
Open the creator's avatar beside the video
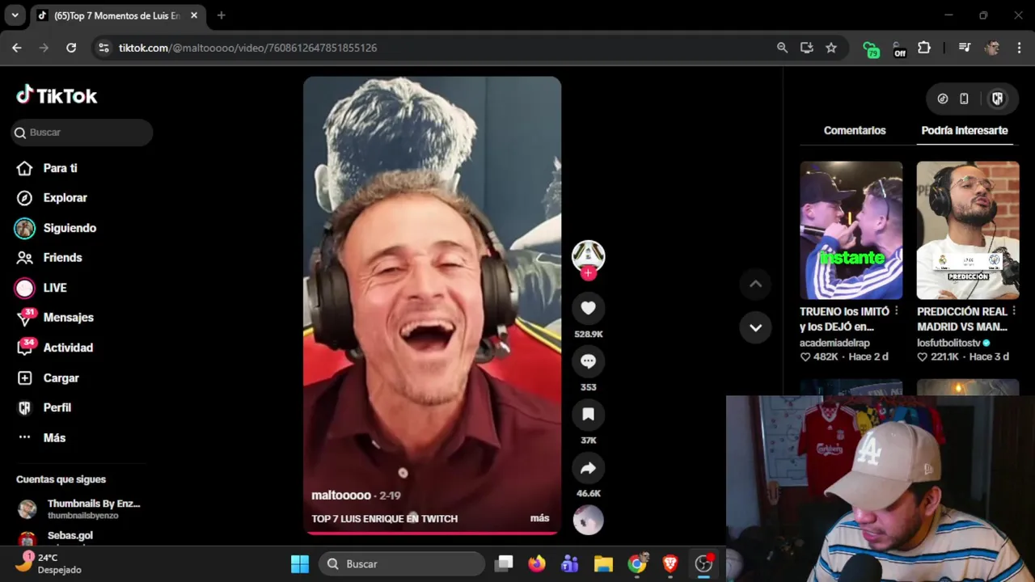coord(588,255)
